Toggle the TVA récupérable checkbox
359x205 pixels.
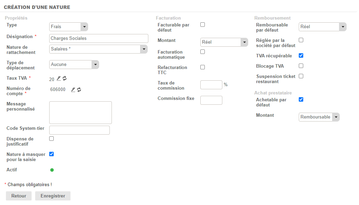point(301,56)
